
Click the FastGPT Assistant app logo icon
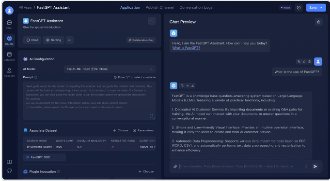click(x=26, y=21)
